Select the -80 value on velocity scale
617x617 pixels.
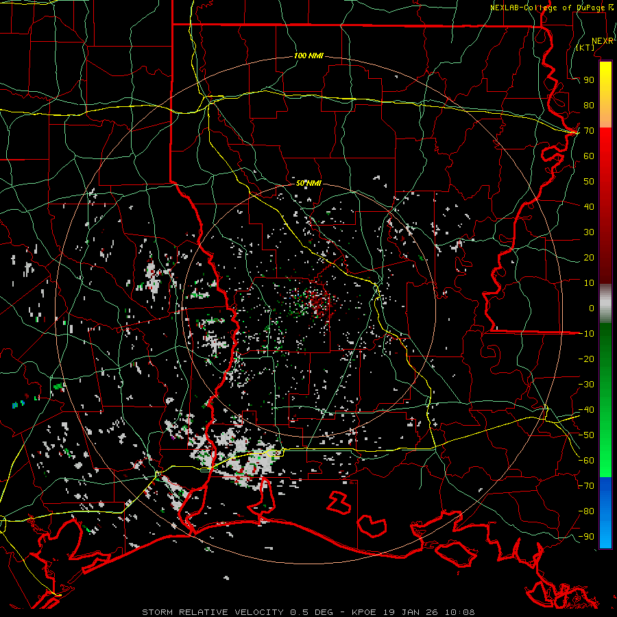(x=586, y=511)
